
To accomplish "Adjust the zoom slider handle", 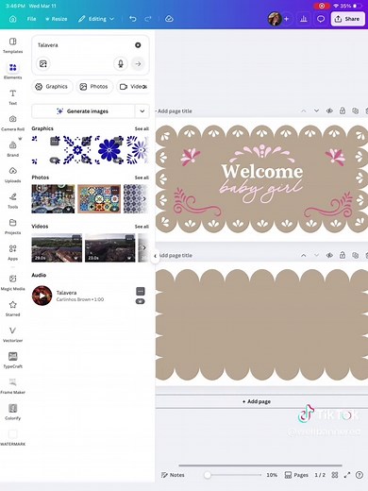I will click(208, 475).
